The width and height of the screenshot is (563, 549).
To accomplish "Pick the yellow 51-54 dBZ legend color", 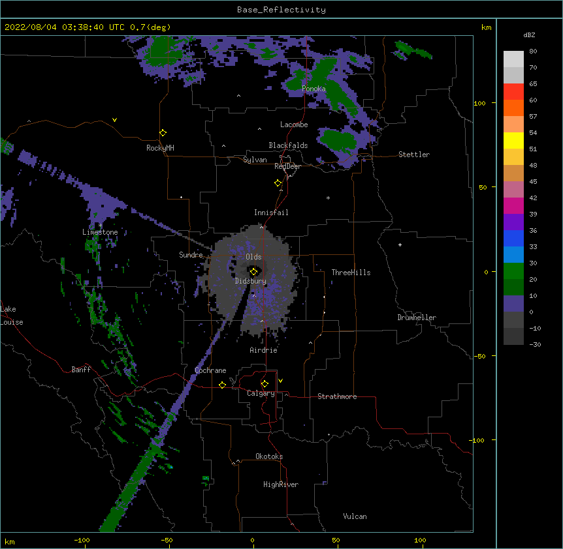I will (x=513, y=140).
